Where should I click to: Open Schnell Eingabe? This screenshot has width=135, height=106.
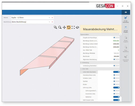(126, 29)
